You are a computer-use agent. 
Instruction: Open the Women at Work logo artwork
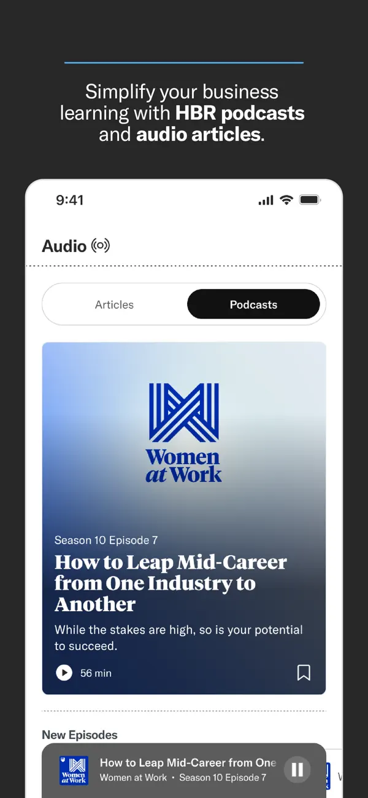184,433
